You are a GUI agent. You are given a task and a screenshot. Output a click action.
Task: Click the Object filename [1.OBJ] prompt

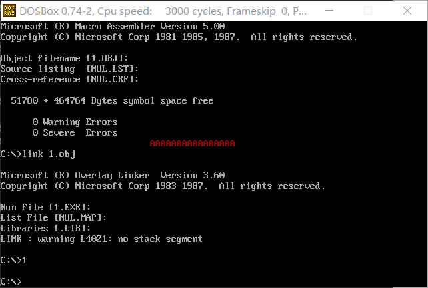(64, 59)
